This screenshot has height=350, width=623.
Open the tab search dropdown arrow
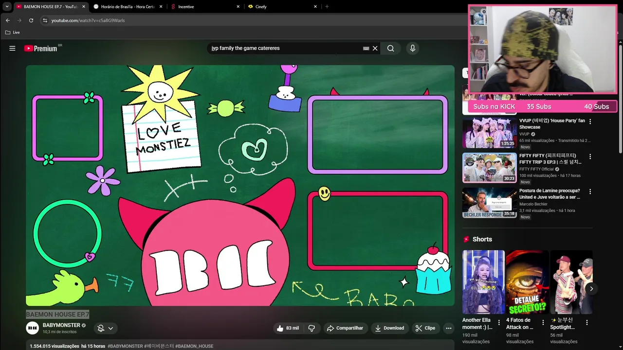coord(7,7)
